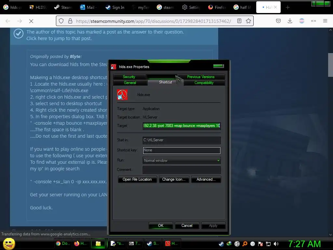
Task: Open a new browser tab with plus
Action: 287,7
